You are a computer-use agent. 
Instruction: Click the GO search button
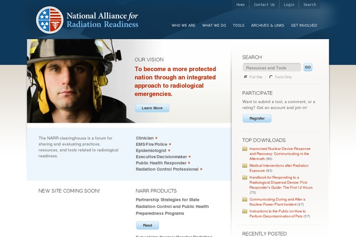pos(308,67)
